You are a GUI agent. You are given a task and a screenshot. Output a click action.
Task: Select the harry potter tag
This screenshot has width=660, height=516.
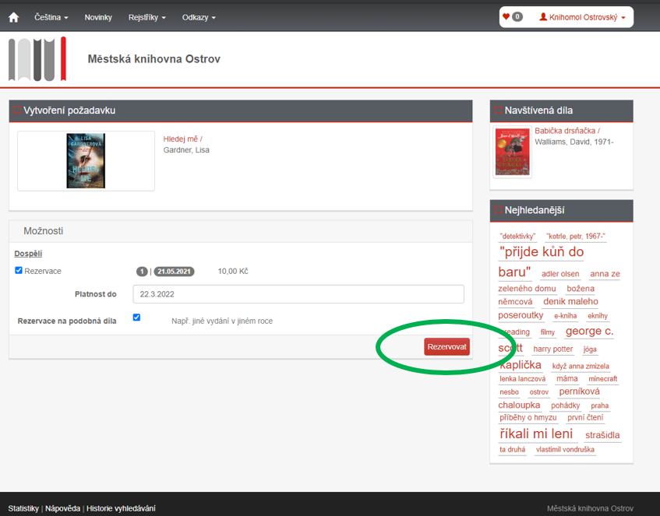[x=552, y=349]
